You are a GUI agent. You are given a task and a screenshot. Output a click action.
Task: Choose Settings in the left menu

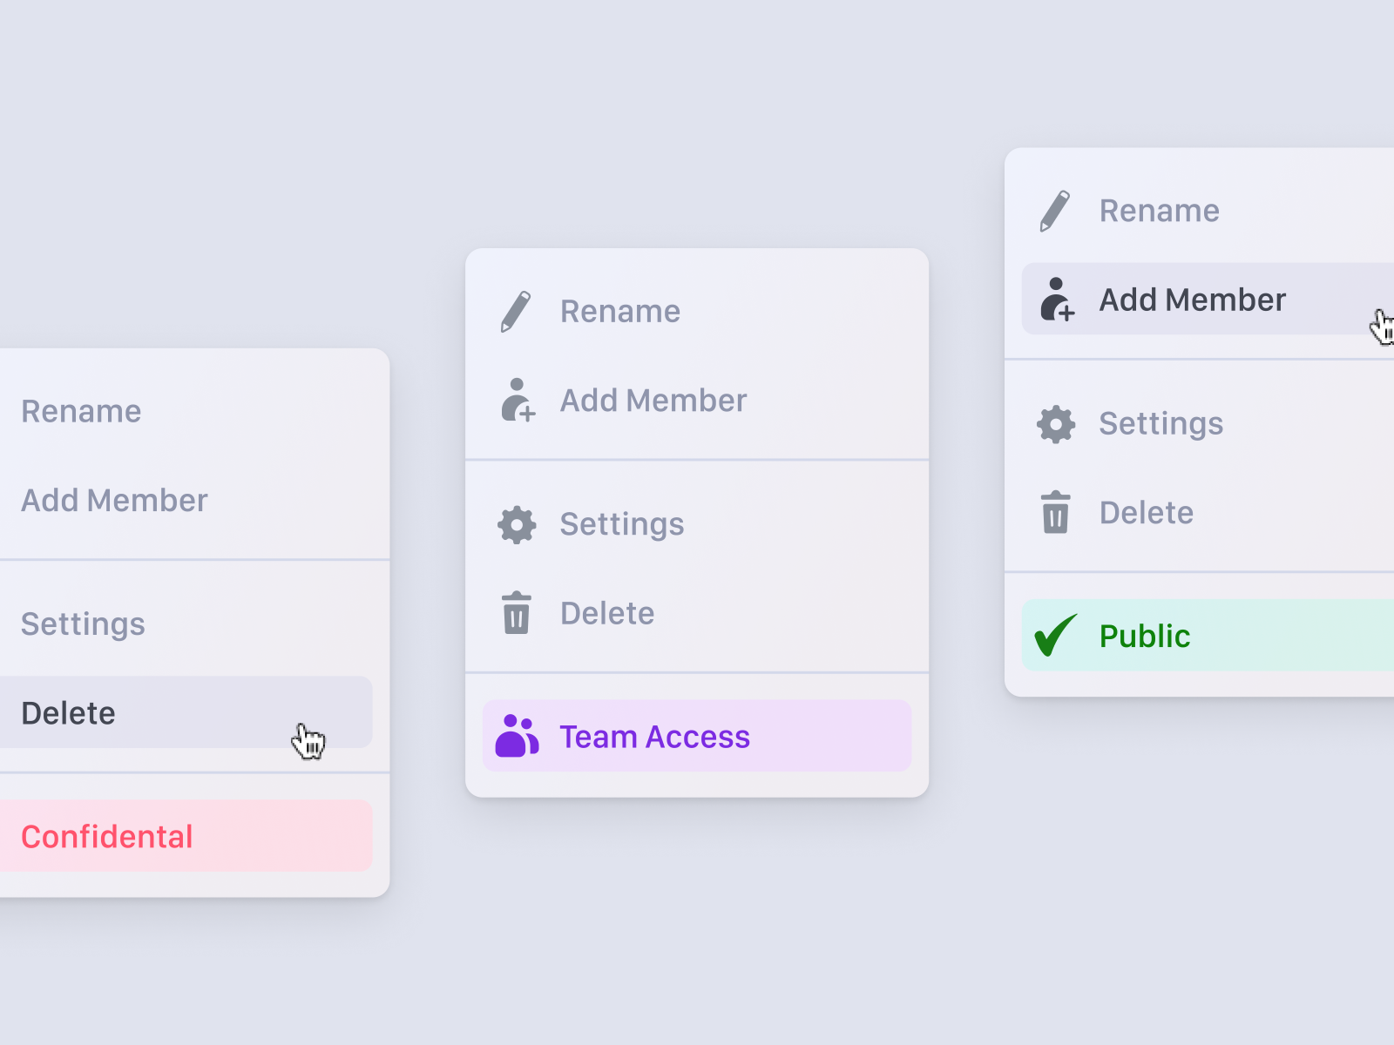click(83, 624)
